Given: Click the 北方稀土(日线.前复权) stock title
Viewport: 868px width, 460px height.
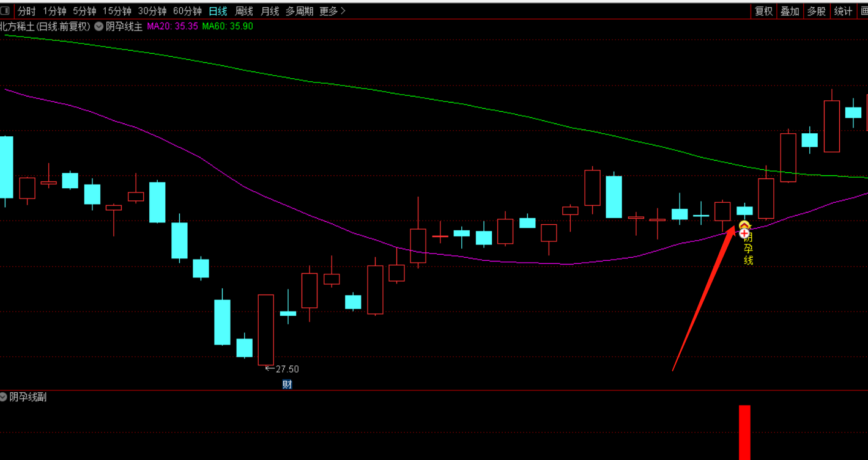Looking at the screenshot, I should tap(45, 26).
